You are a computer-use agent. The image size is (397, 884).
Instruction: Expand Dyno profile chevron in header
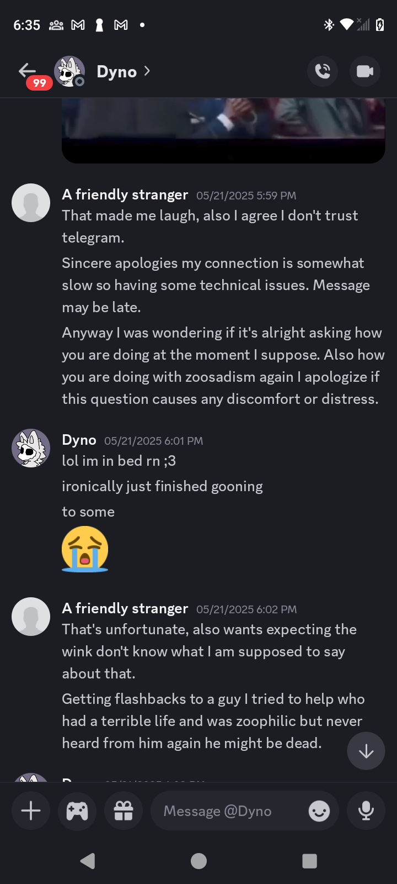click(x=147, y=71)
